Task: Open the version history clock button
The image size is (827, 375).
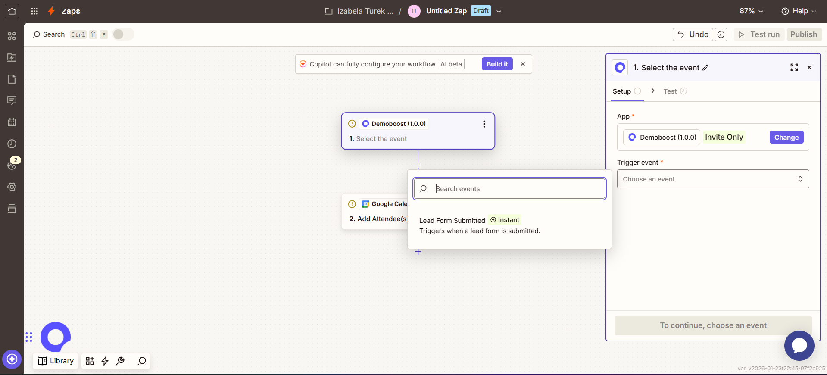Action: 721,34
